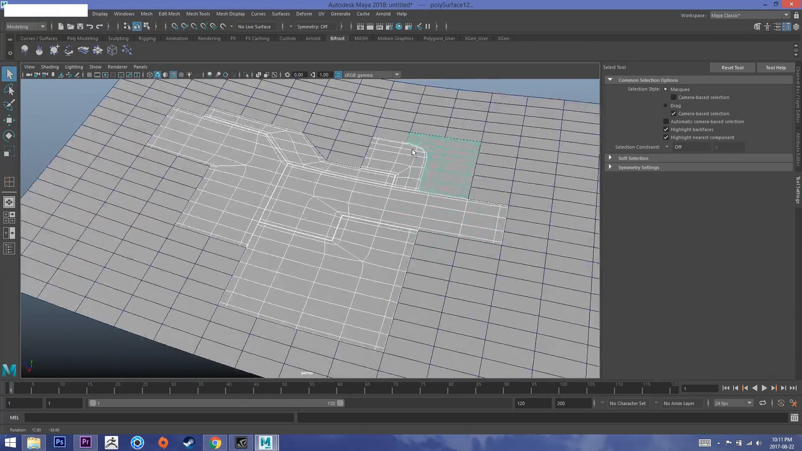Open the Deform menu
The height and width of the screenshot is (451, 802).
click(x=304, y=14)
